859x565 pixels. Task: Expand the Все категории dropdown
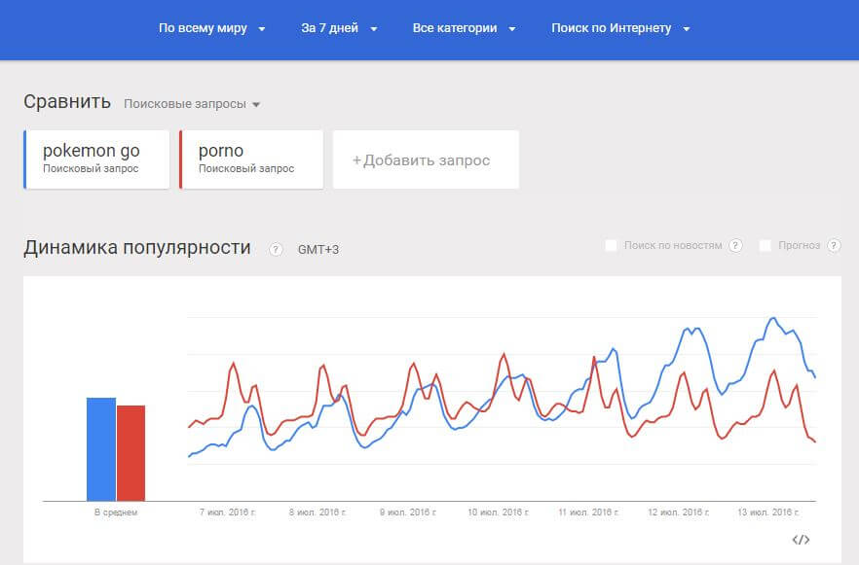click(464, 28)
